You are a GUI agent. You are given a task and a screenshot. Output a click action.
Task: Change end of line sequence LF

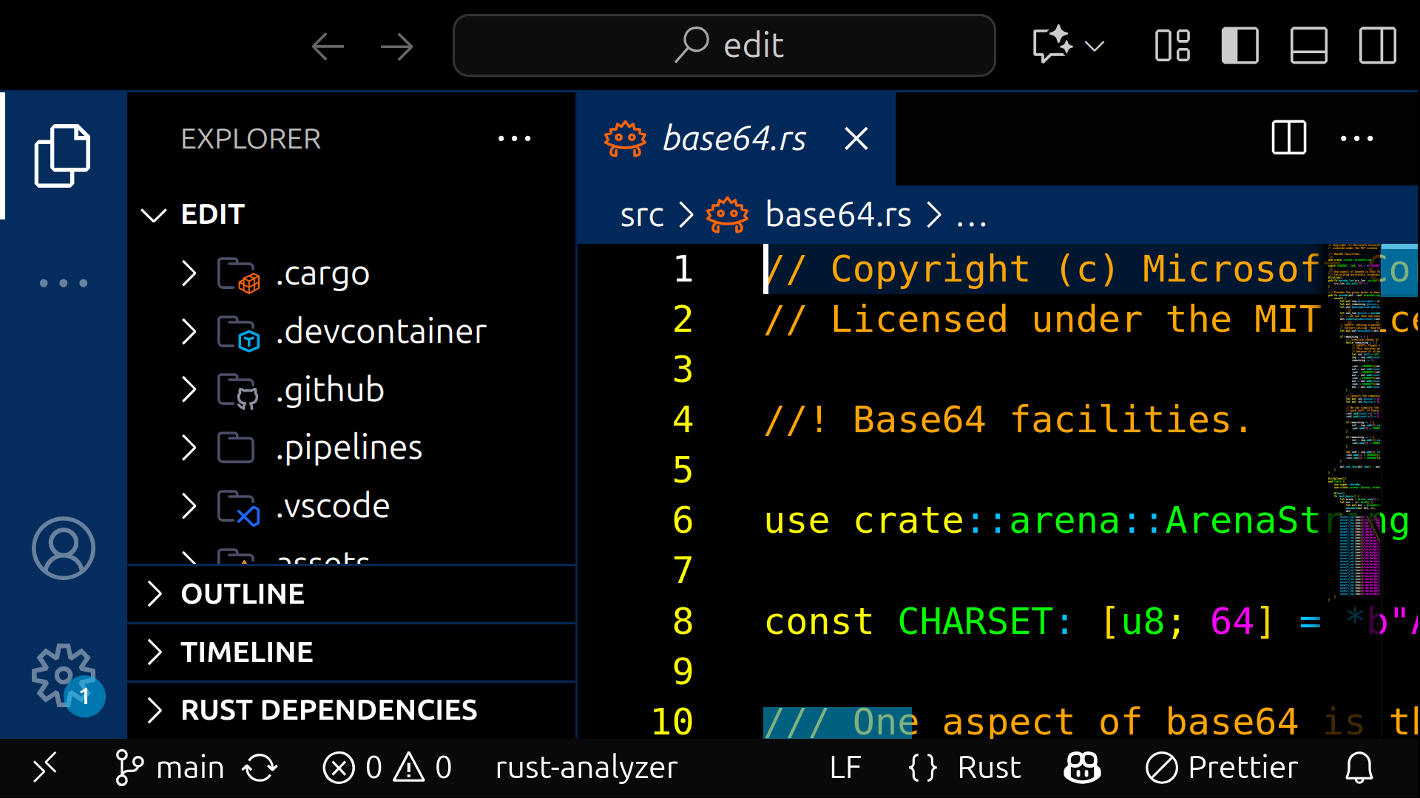point(845,768)
